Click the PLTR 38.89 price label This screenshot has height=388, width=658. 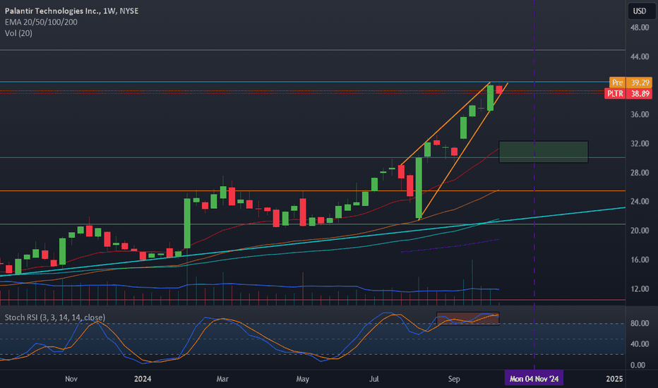[628, 94]
